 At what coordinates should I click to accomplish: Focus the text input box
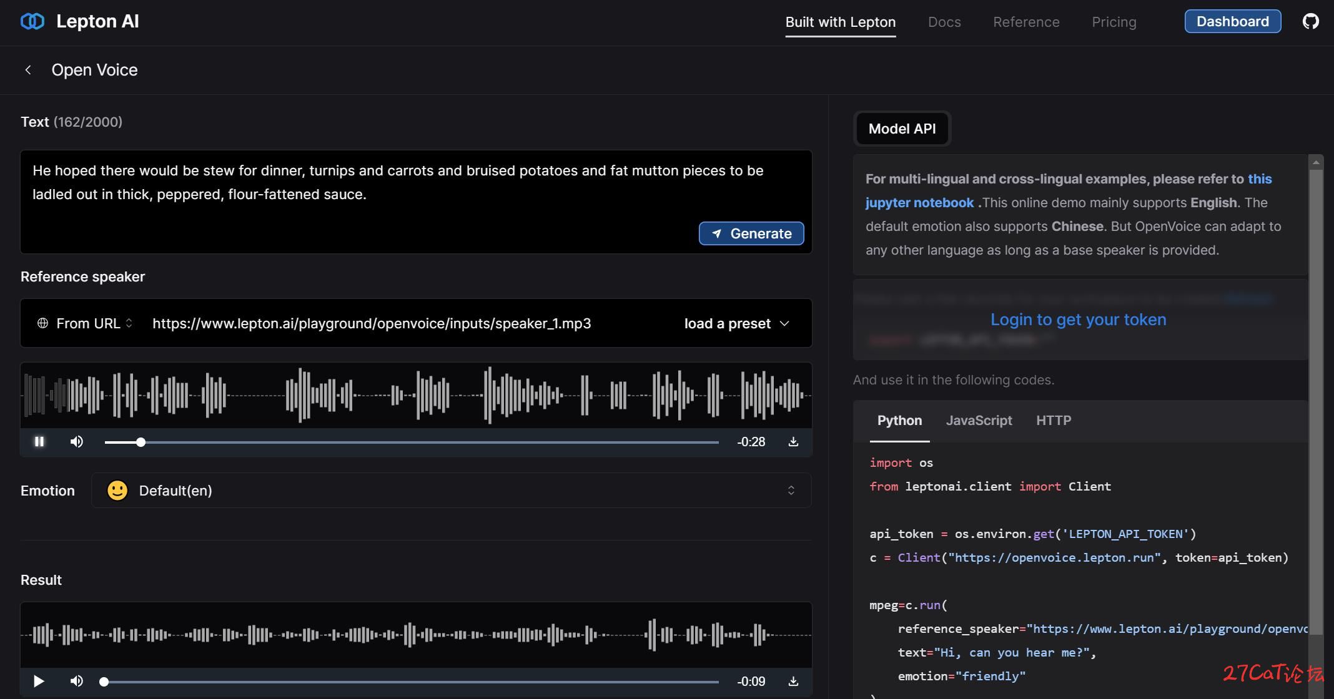point(416,202)
